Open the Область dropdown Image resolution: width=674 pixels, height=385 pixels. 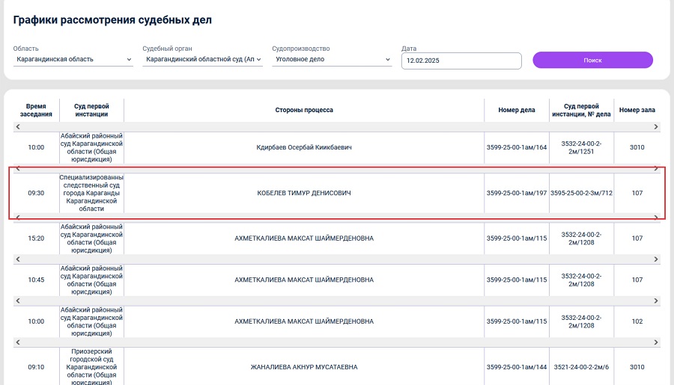pyautogui.click(x=73, y=59)
